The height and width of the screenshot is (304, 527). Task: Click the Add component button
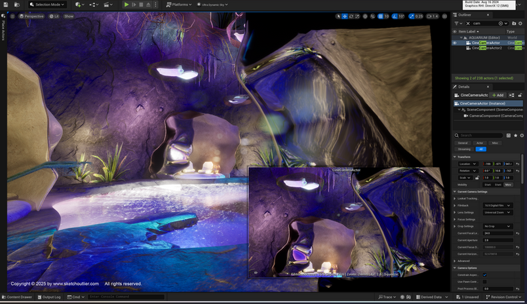click(498, 95)
